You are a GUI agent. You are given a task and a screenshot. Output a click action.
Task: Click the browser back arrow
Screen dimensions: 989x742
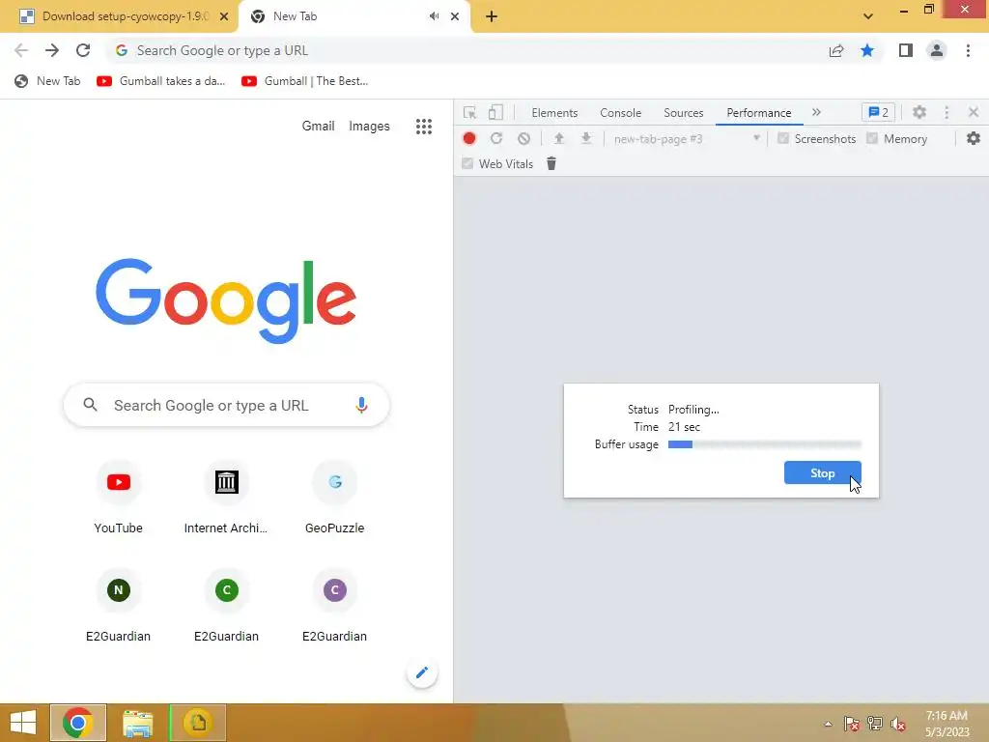pyautogui.click(x=21, y=50)
